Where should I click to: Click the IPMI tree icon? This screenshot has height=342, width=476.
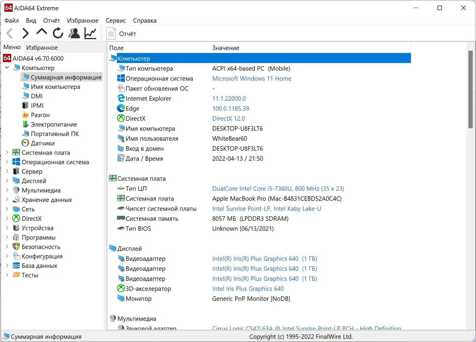click(x=26, y=105)
